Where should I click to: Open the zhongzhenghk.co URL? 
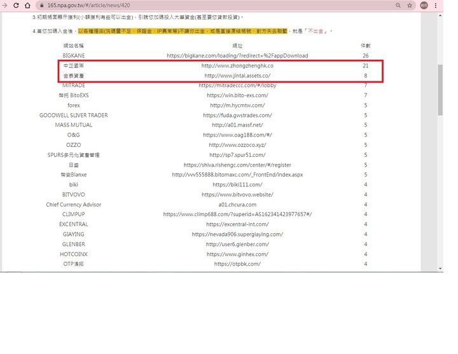237,65
